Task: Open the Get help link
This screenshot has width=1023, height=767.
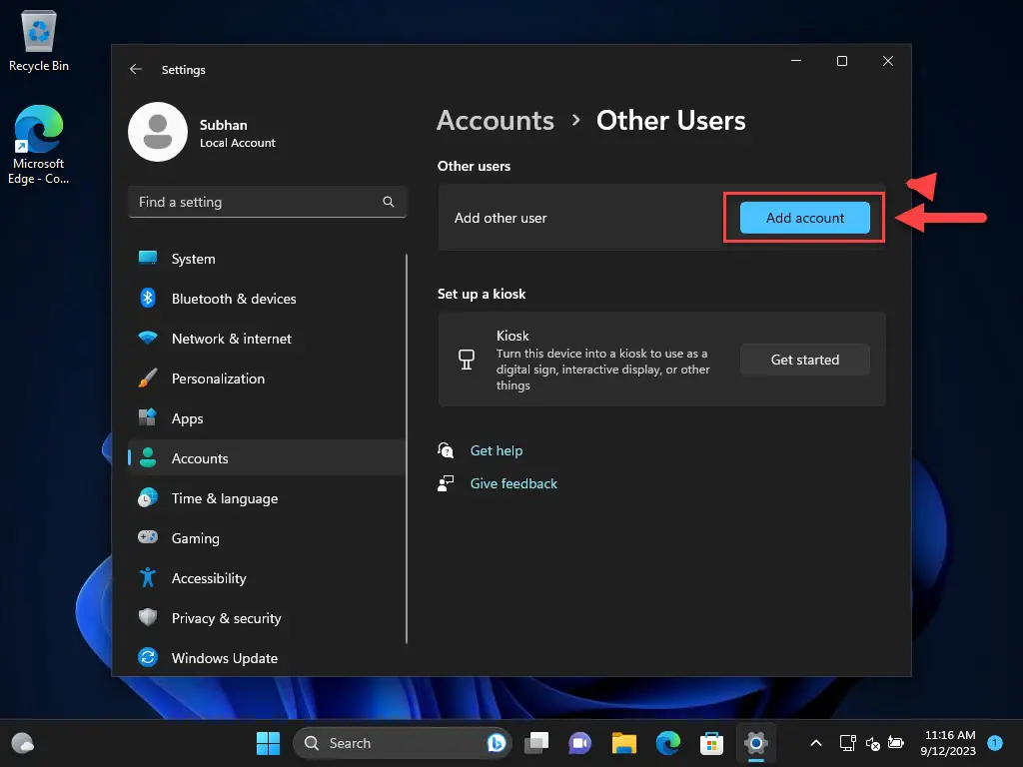Action: 496,450
